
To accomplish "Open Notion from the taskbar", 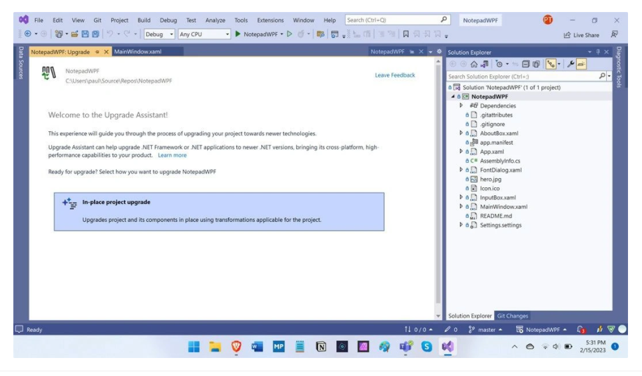I will pos(321,347).
